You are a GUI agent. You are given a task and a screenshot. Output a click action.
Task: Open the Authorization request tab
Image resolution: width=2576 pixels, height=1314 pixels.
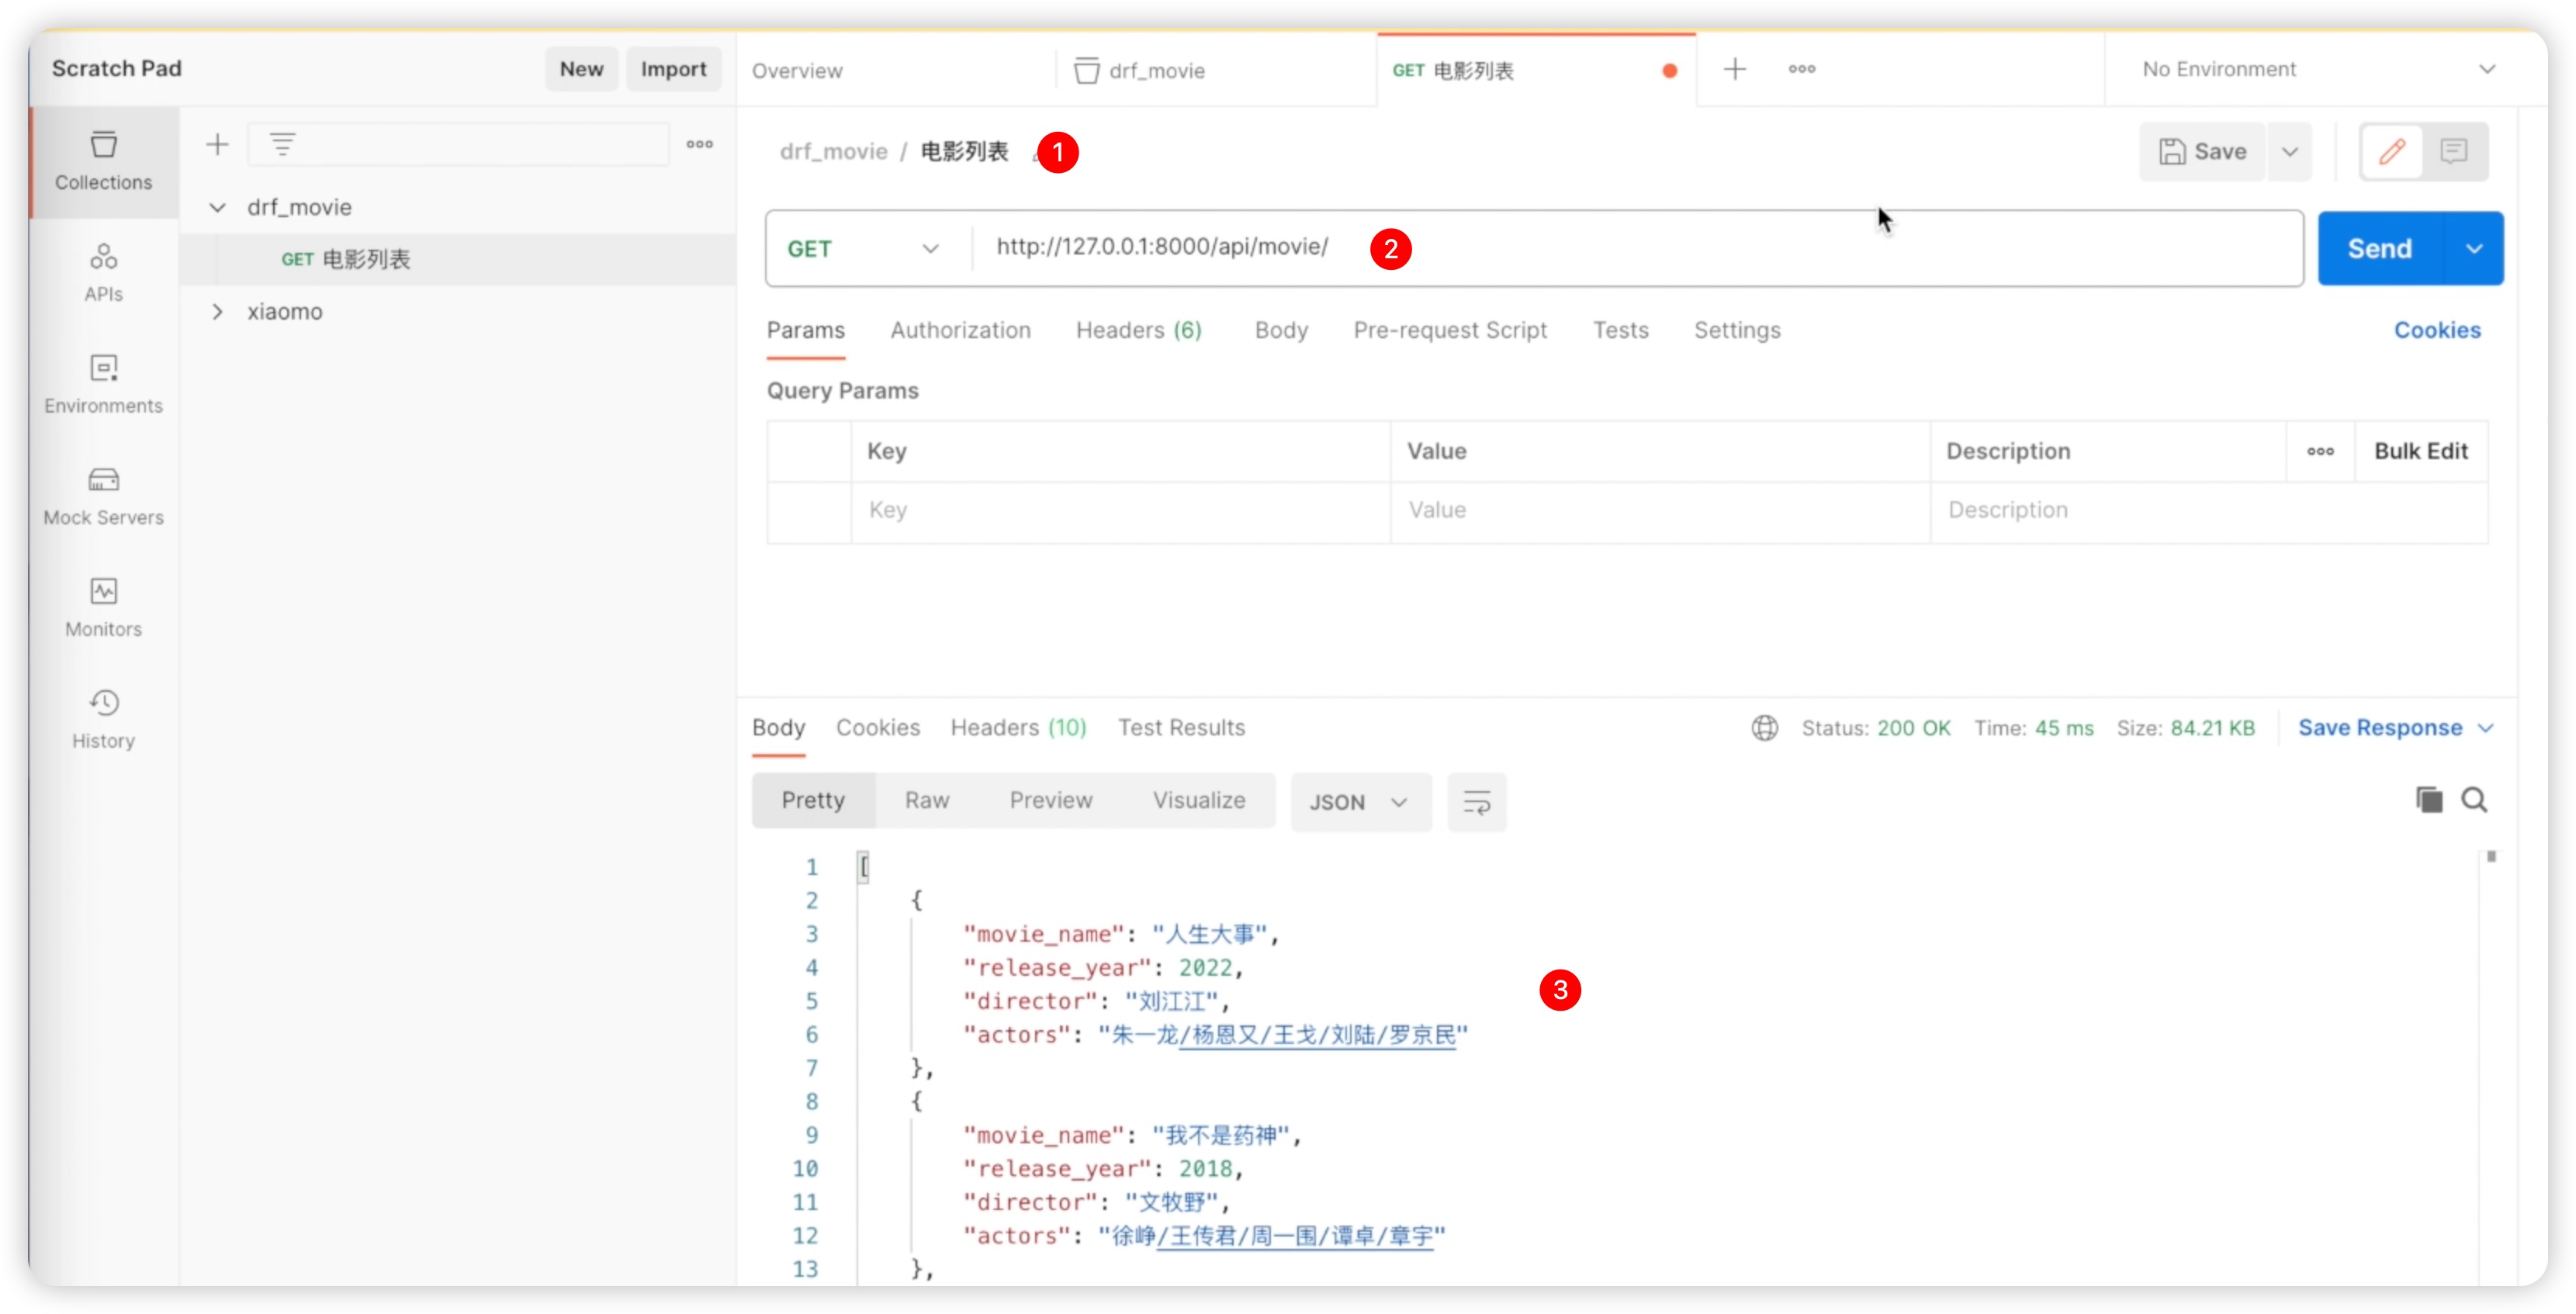(960, 330)
